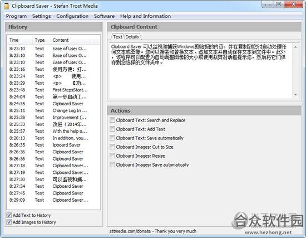This screenshot has height=238, width=306.
Task: Open the Help and Information menu
Action: point(145,16)
